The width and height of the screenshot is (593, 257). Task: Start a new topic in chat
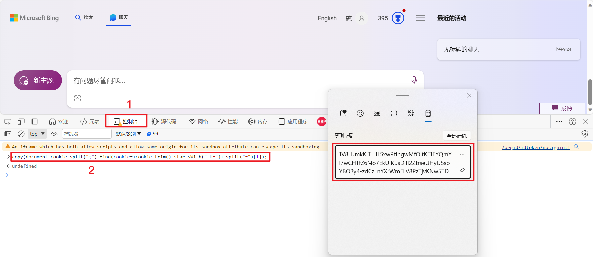pyautogui.click(x=38, y=80)
